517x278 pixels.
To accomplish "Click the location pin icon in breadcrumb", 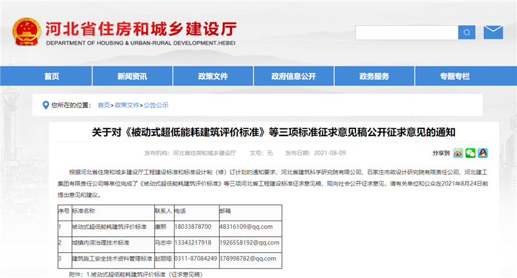I will [x=45, y=104].
